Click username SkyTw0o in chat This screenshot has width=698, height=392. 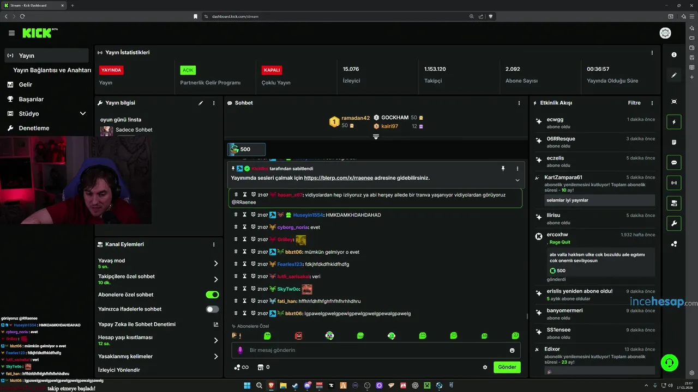pos(288,289)
